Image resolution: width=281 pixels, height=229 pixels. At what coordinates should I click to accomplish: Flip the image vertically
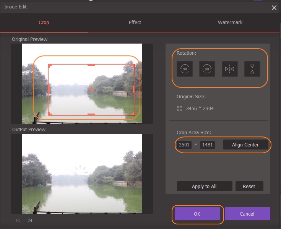[252, 69]
